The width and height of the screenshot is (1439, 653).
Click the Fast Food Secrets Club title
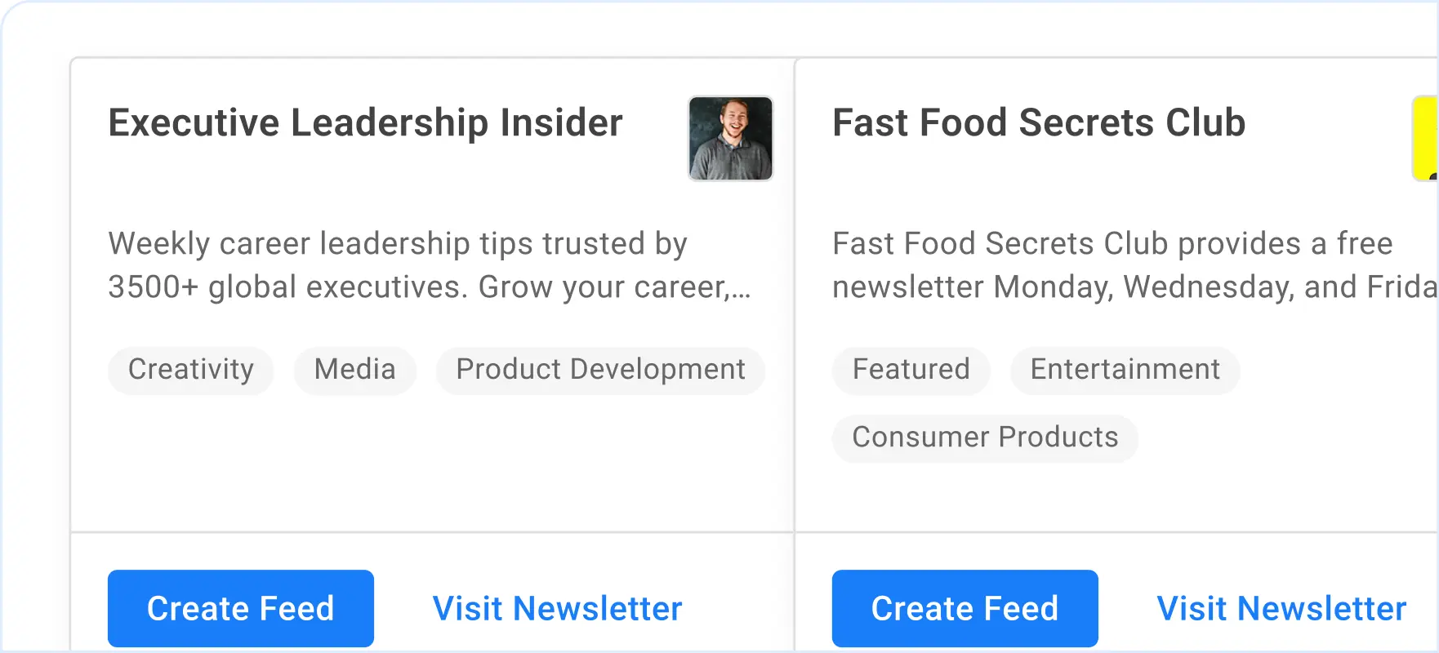pyautogui.click(x=1038, y=123)
